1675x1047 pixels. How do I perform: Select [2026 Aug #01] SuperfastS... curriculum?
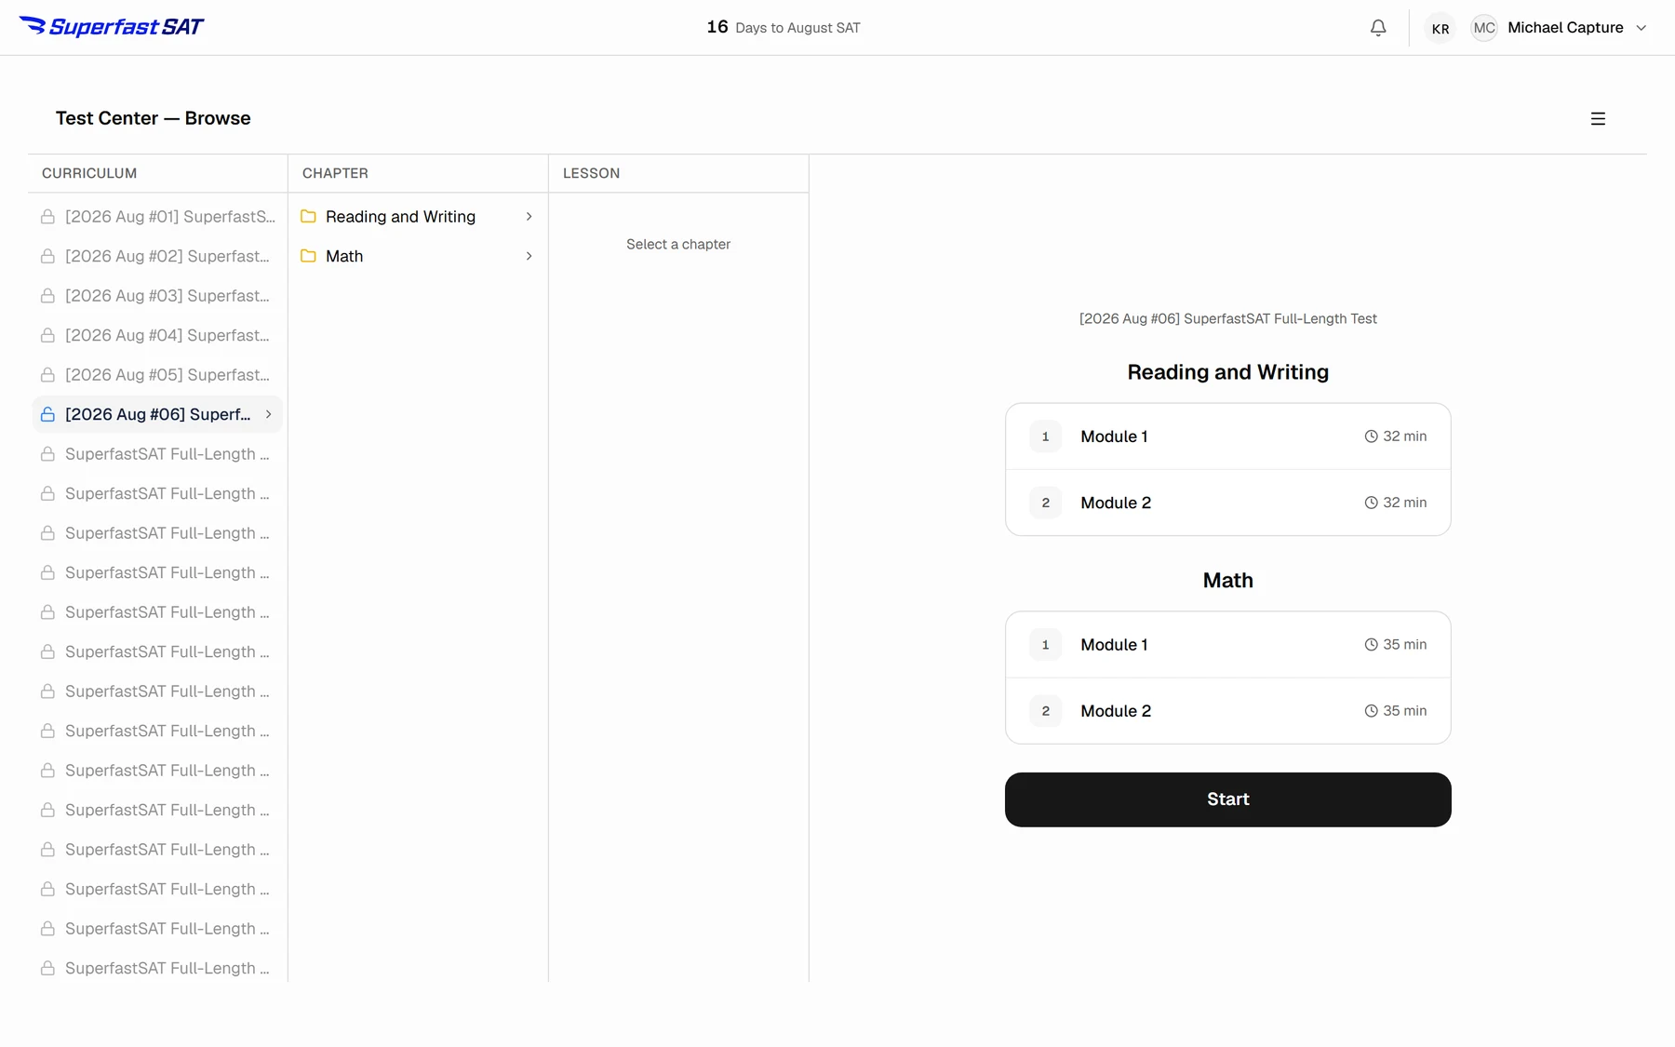(x=157, y=217)
